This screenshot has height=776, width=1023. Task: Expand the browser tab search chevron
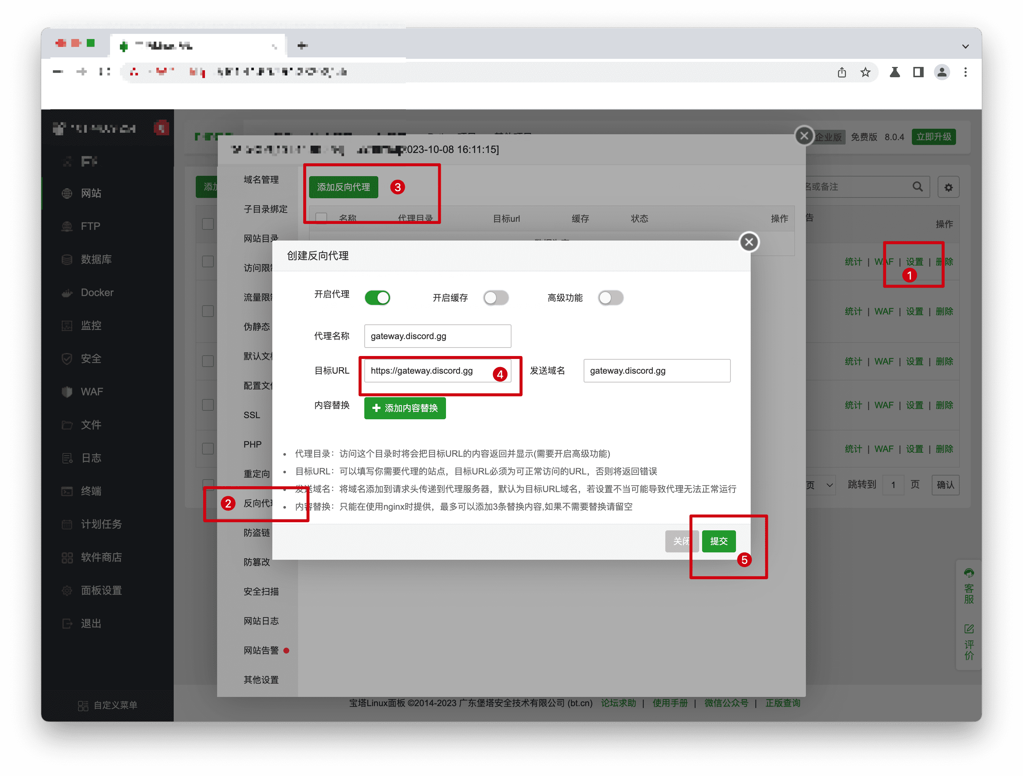[x=966, y=46]
